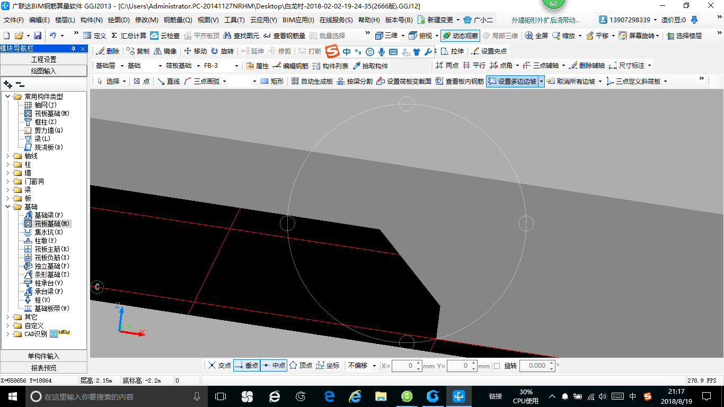724x407 pixels.
Task: Open 查看钢筋量 view rebar quantity
Action: 284,36
